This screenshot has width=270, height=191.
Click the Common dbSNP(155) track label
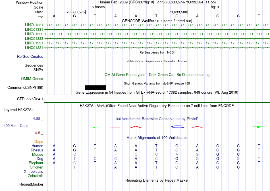tap(25, 88)
